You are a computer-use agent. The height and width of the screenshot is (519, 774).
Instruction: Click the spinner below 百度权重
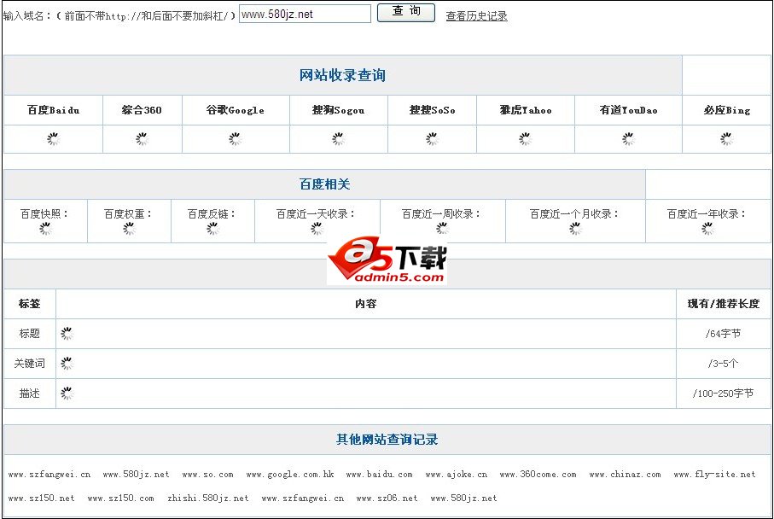point(129,229)
